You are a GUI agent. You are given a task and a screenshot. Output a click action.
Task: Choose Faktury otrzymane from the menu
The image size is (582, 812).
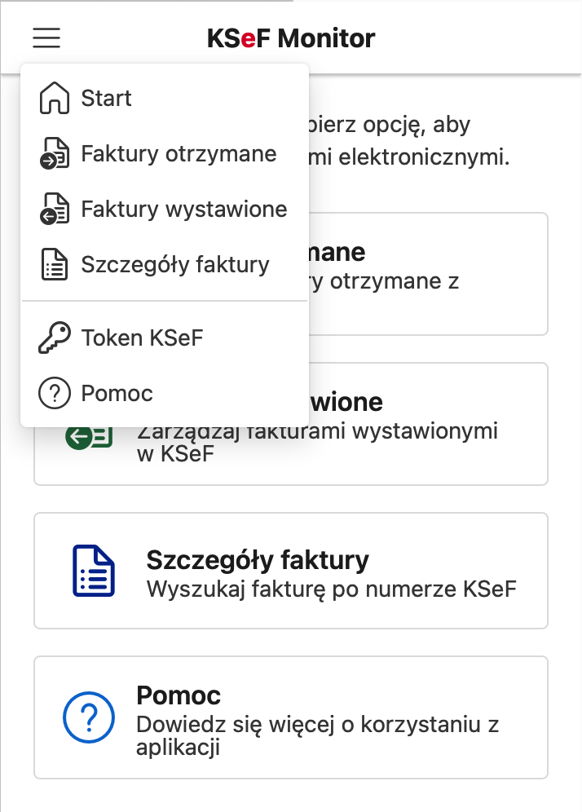(179, 153)
